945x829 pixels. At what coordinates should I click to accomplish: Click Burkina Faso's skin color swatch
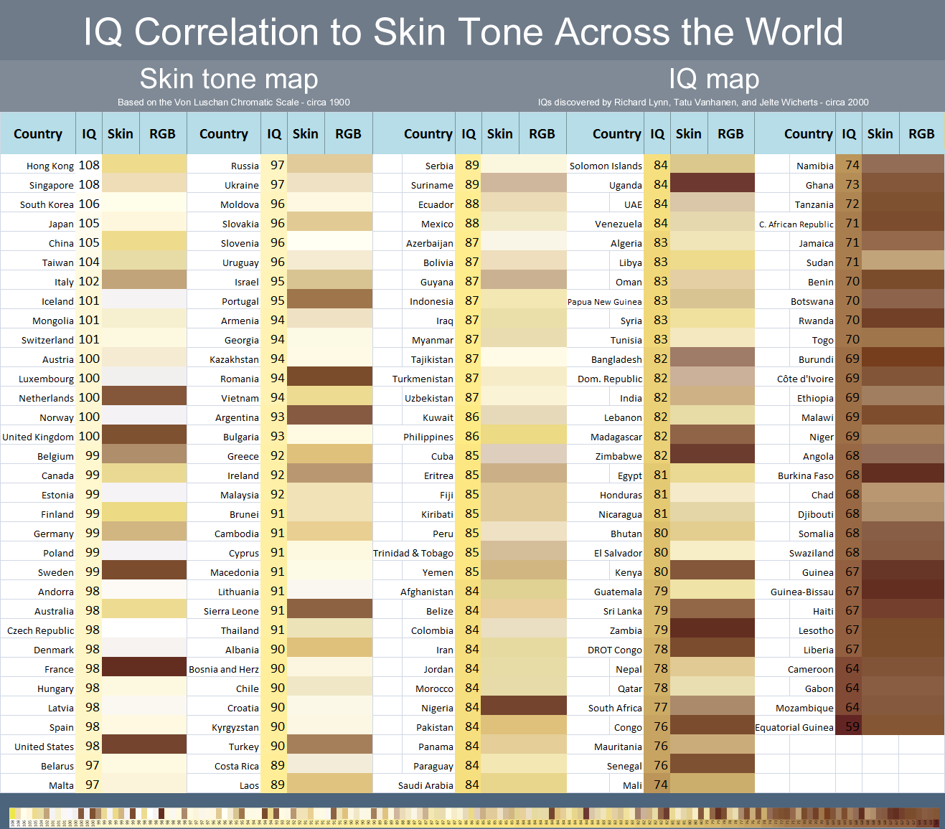point(903,475)
